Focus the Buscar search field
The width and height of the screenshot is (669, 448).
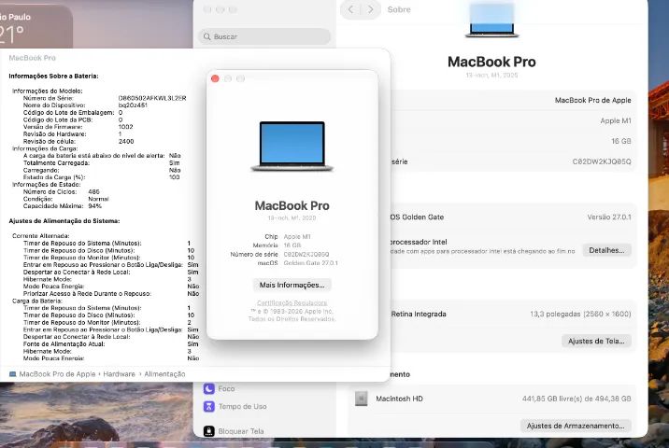tap(264, 36)
